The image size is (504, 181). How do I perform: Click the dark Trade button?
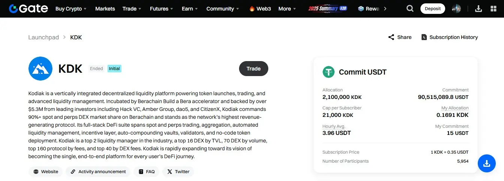tap(253, 69)
